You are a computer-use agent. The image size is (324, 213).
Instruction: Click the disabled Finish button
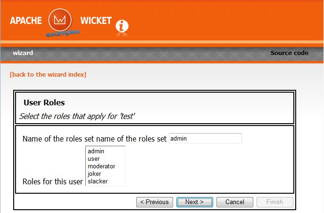[x=275, y=202]
